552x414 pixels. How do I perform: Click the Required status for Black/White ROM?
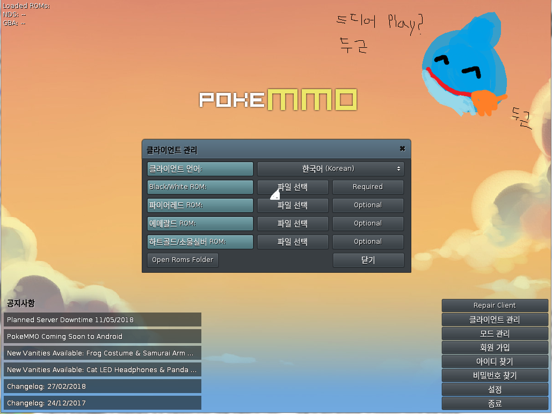coord(368,187)
